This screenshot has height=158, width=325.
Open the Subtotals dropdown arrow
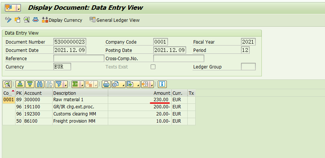point(96,84)
